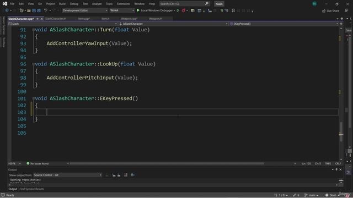The image size is (353, 198).
Task: Open Local Windows Debugger dropdown arrow
Action: pyautogui.click(x=174, y=10)
